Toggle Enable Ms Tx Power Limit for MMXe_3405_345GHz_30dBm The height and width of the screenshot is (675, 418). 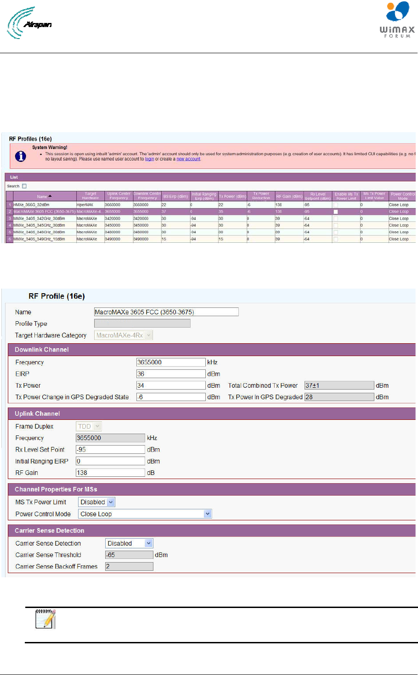coord(336,225)
